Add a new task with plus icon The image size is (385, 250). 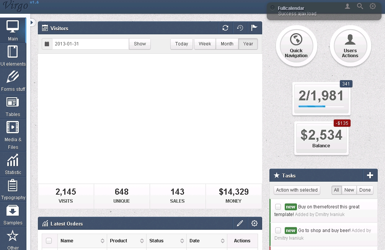370,175
